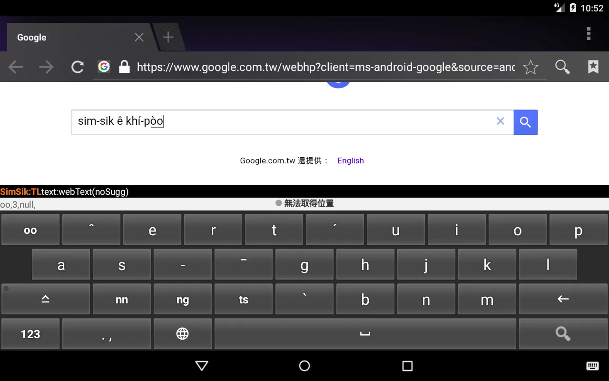Viewport: 609px width, 381px height.
Task: Tap the space bar
Action: tap(365, 334)
